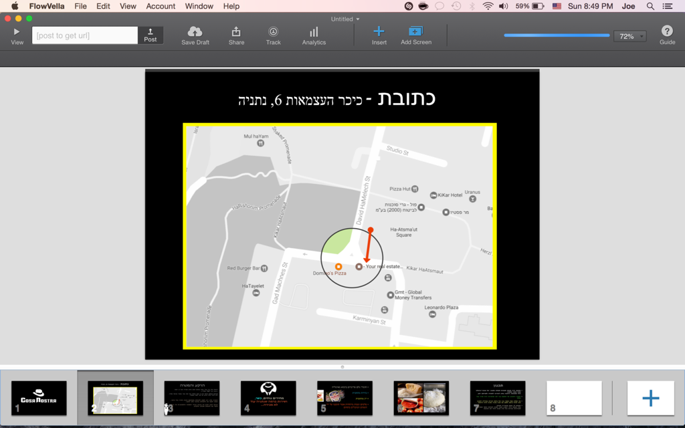685x428 pixels.
Task: Open the Share toolbar icon
Action: pos(236,31)
